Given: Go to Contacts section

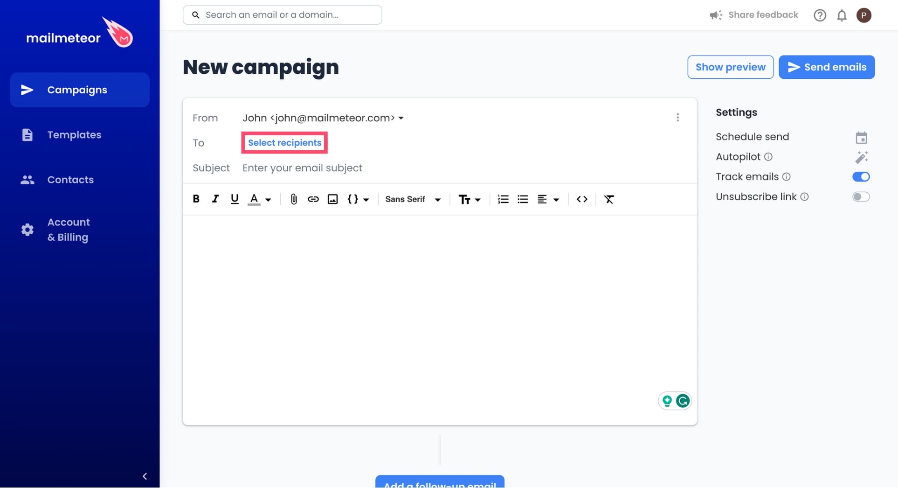Looking at the screenshot, I should [x=80, y=180].
